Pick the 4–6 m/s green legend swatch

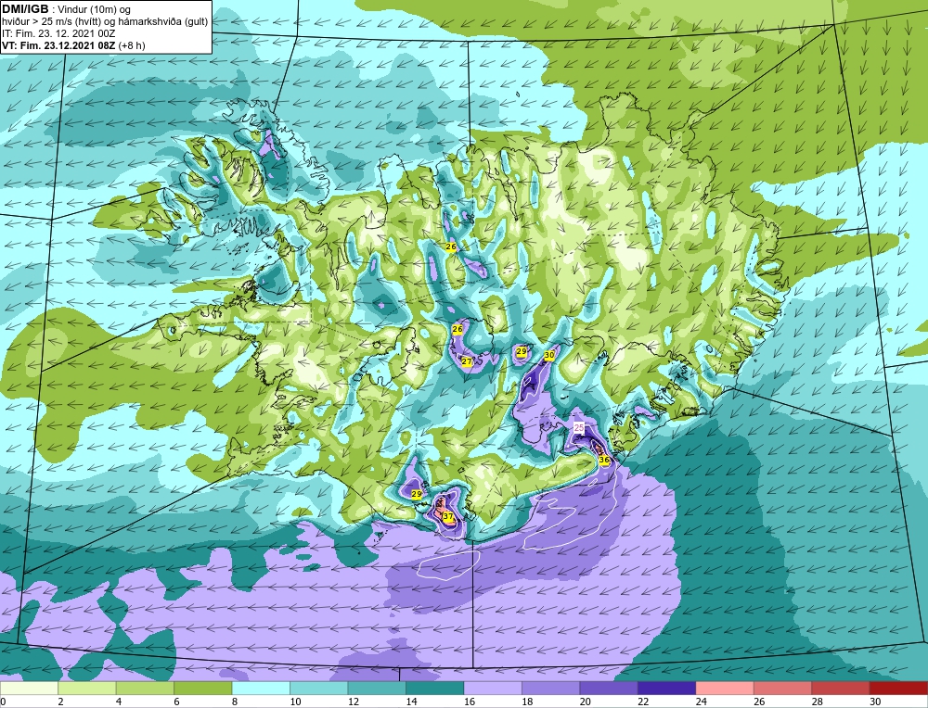[x=145, y=688]
